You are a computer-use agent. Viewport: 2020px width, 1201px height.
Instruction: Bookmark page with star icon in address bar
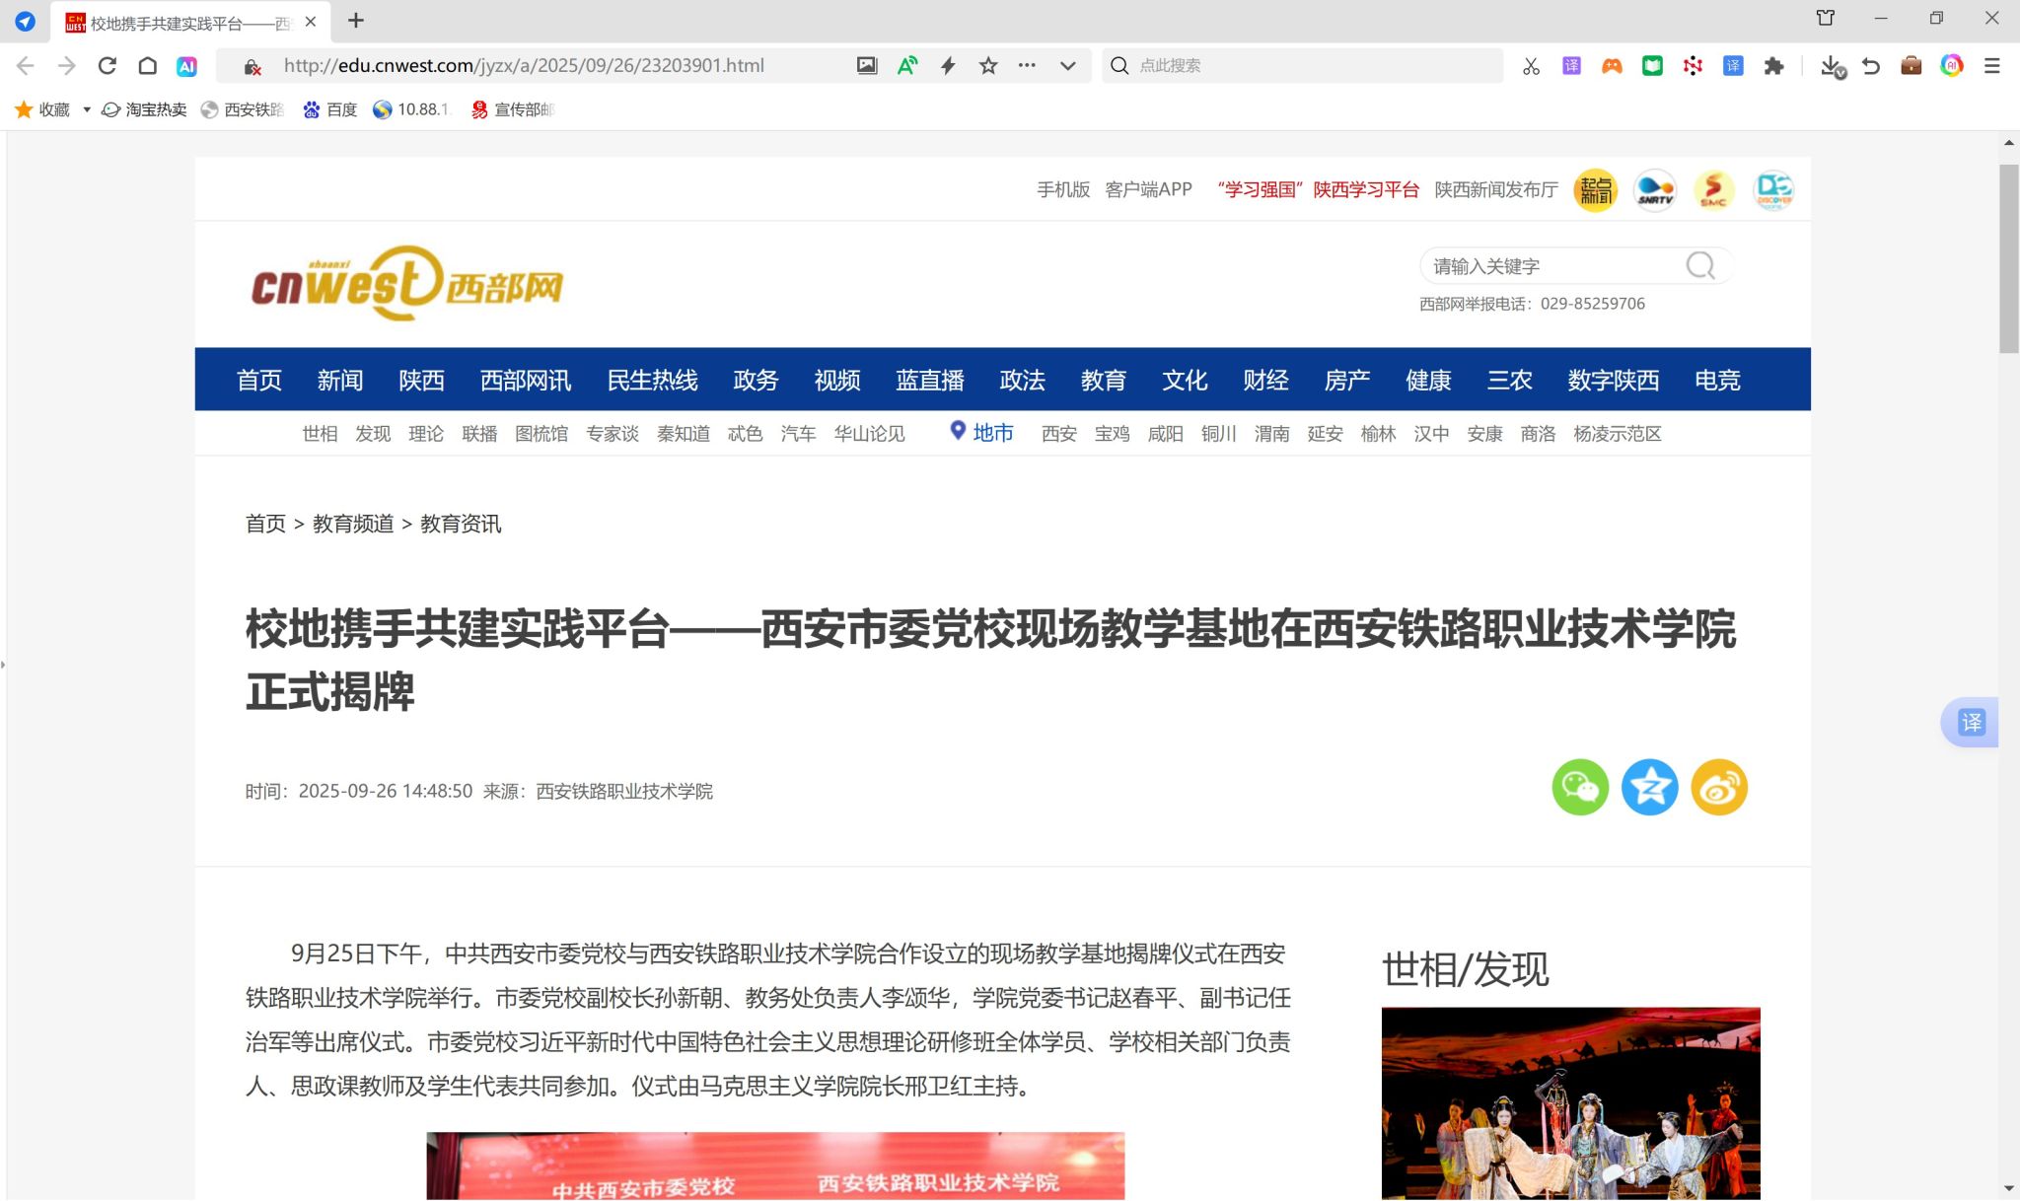[x=988, y=66]
